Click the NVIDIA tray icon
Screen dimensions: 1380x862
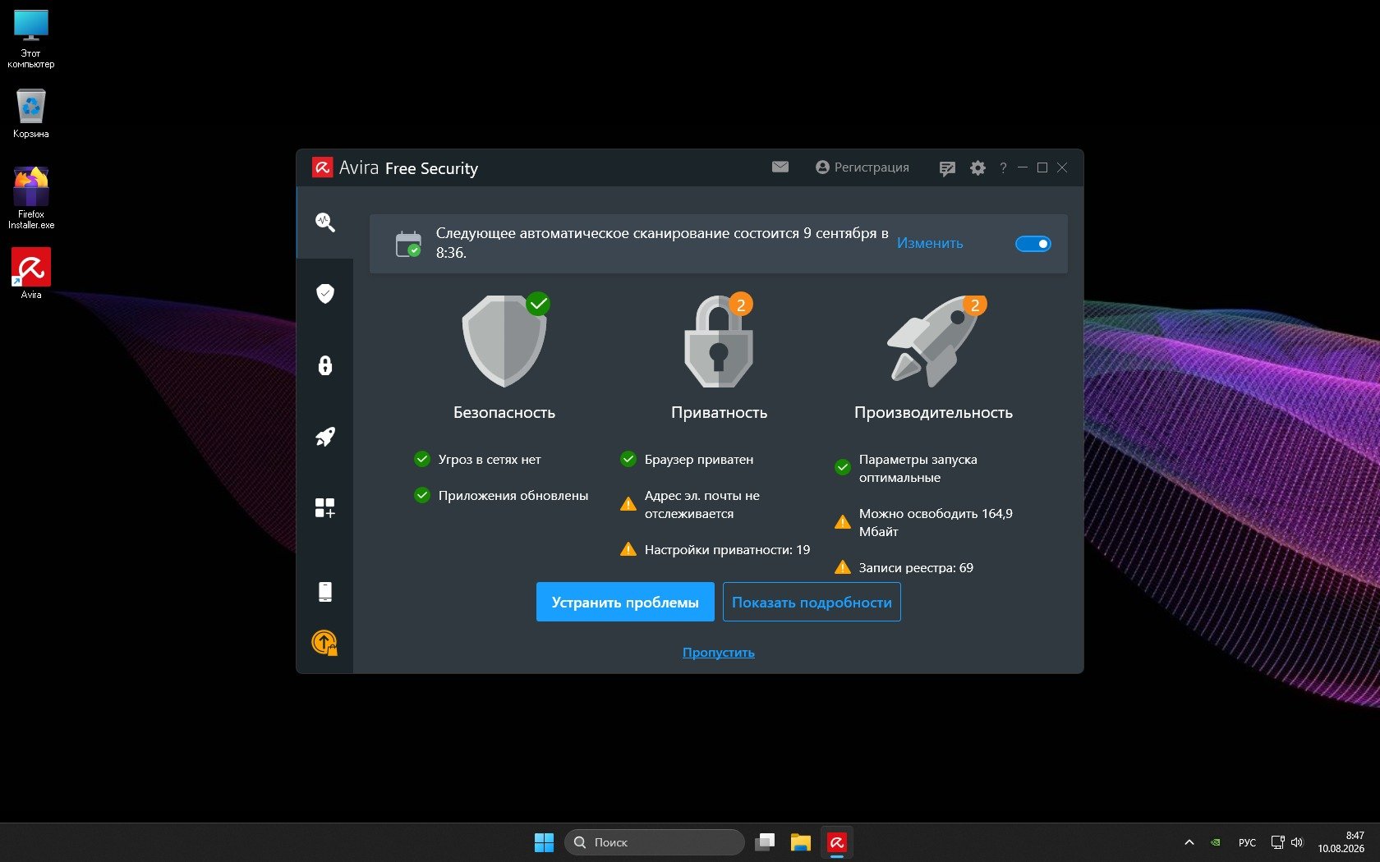pos(1216,842)
